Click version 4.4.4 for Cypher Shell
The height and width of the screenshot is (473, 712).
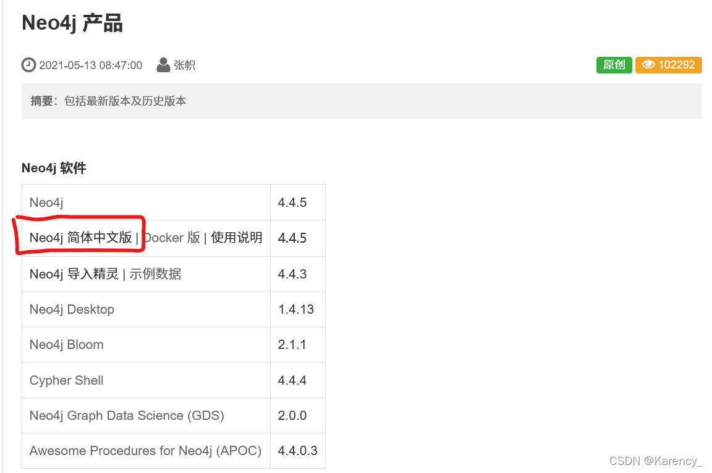[x=292, y=380]
